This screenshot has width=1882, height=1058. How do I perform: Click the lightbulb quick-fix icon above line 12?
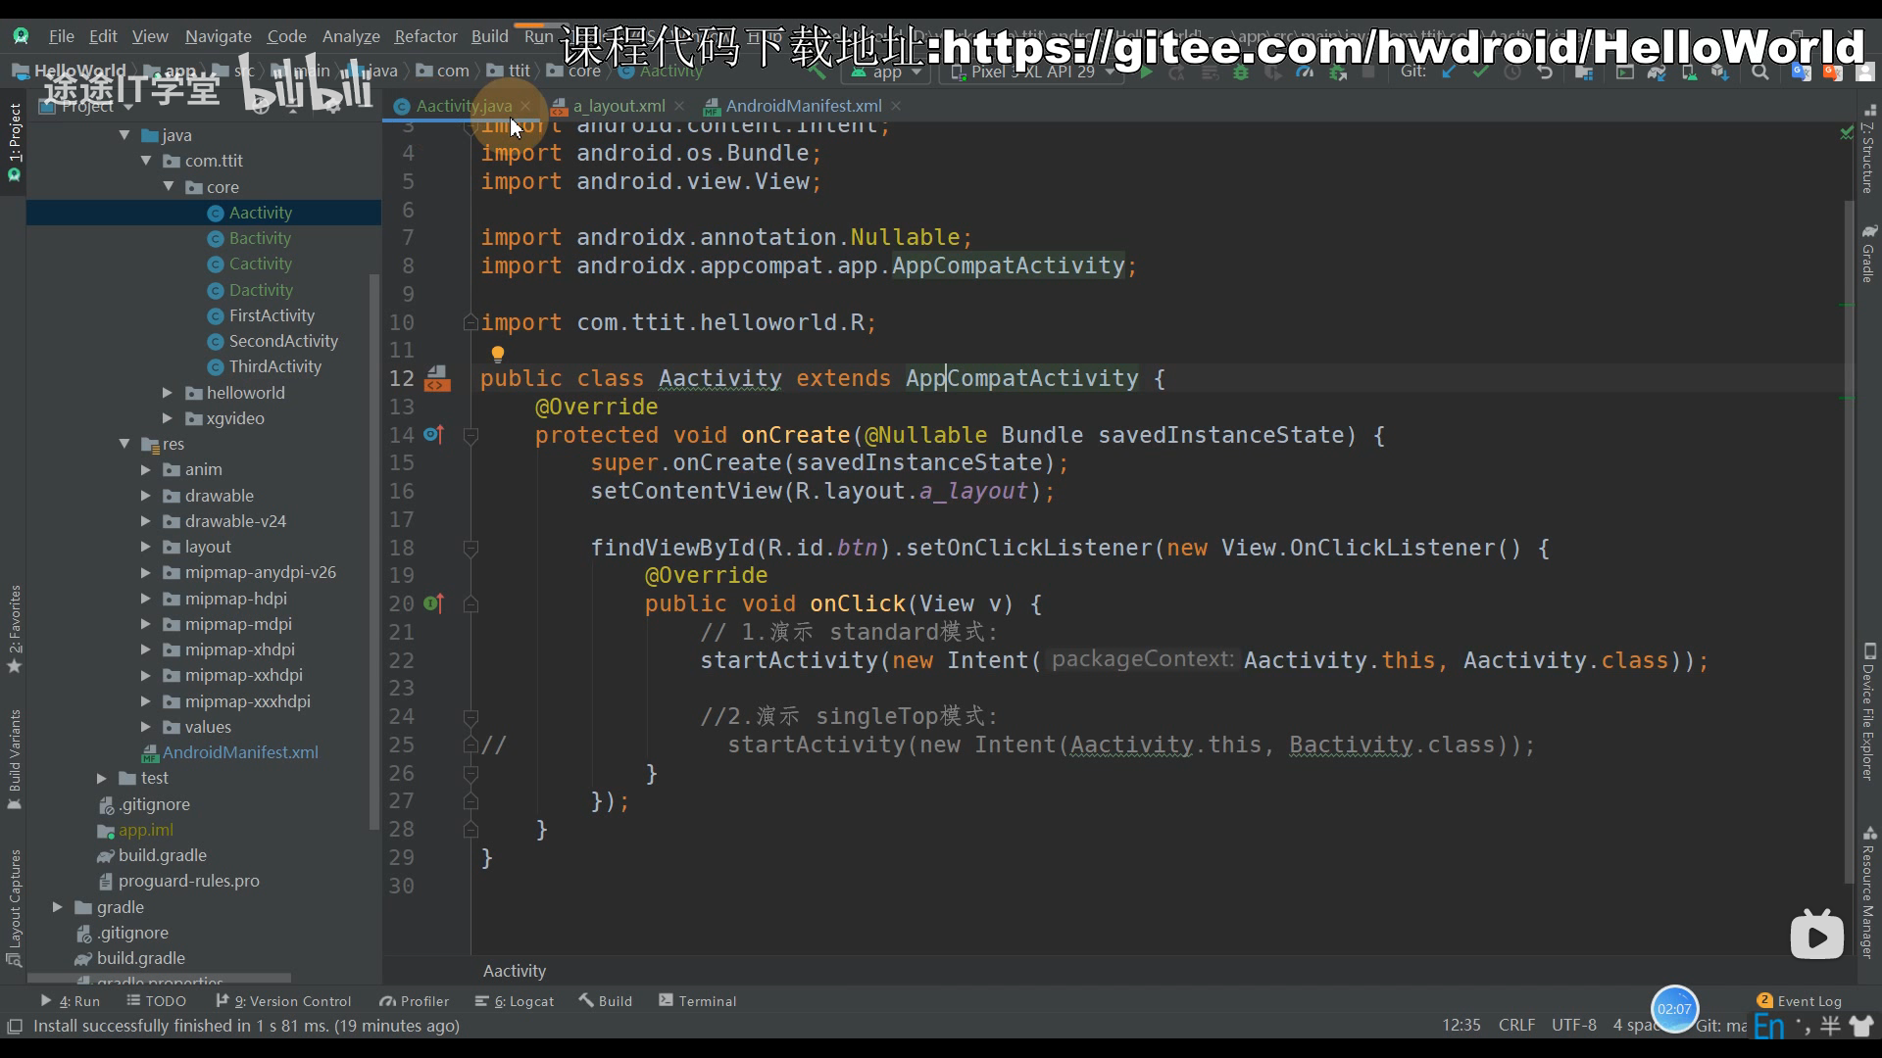(498, 354)
